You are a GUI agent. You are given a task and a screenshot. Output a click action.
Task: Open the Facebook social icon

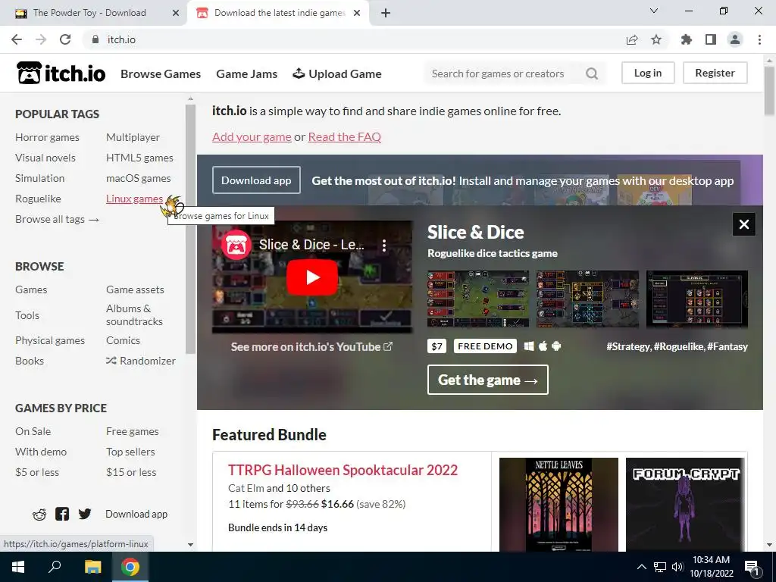click(x=62, y=514)
